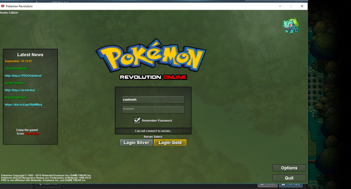Viewport: 351px width, 189px height.
Task: Focus the username field containing sawtewth
Action: tap(153, 100)
